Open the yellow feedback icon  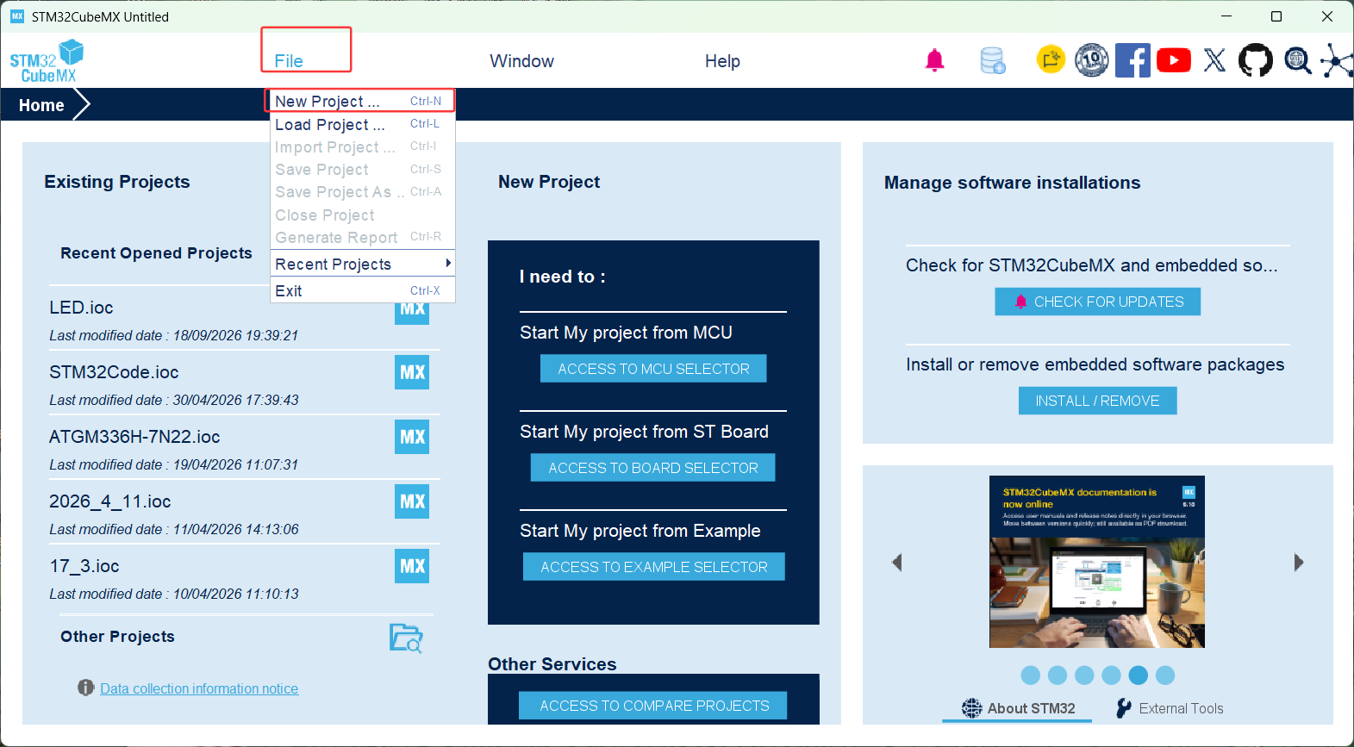pyautogui.click(x=1051, y=59)
